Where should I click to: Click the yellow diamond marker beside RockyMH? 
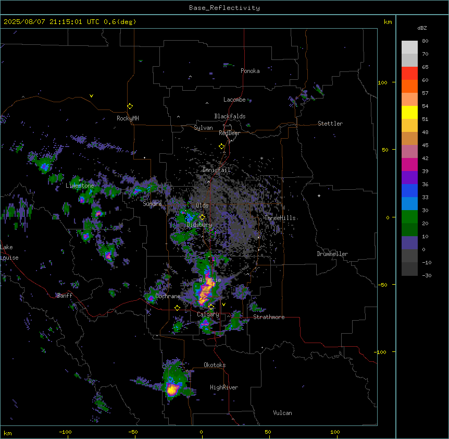130,106
